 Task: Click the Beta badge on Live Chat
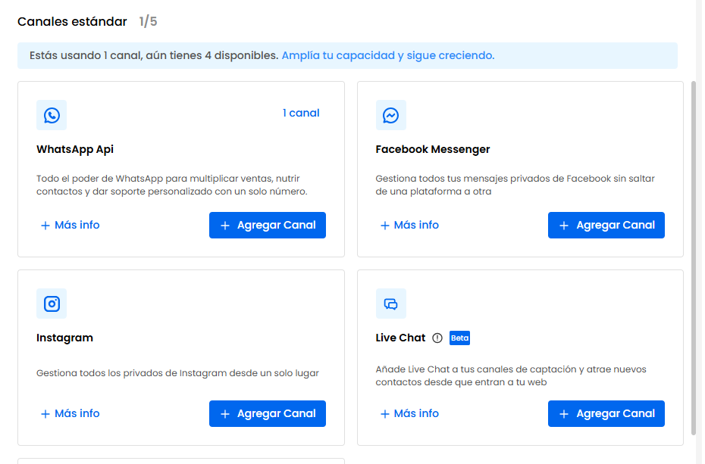point(459,338)
